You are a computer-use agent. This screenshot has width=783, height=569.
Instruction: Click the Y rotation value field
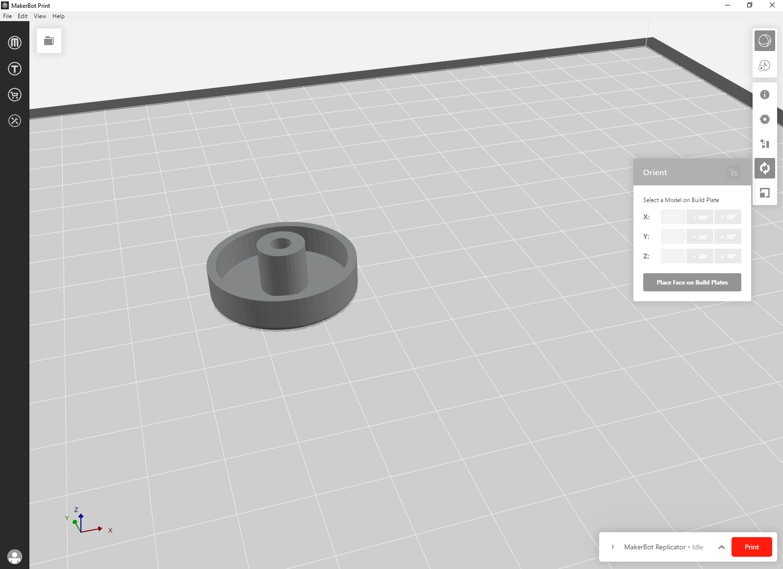point(673,237)
